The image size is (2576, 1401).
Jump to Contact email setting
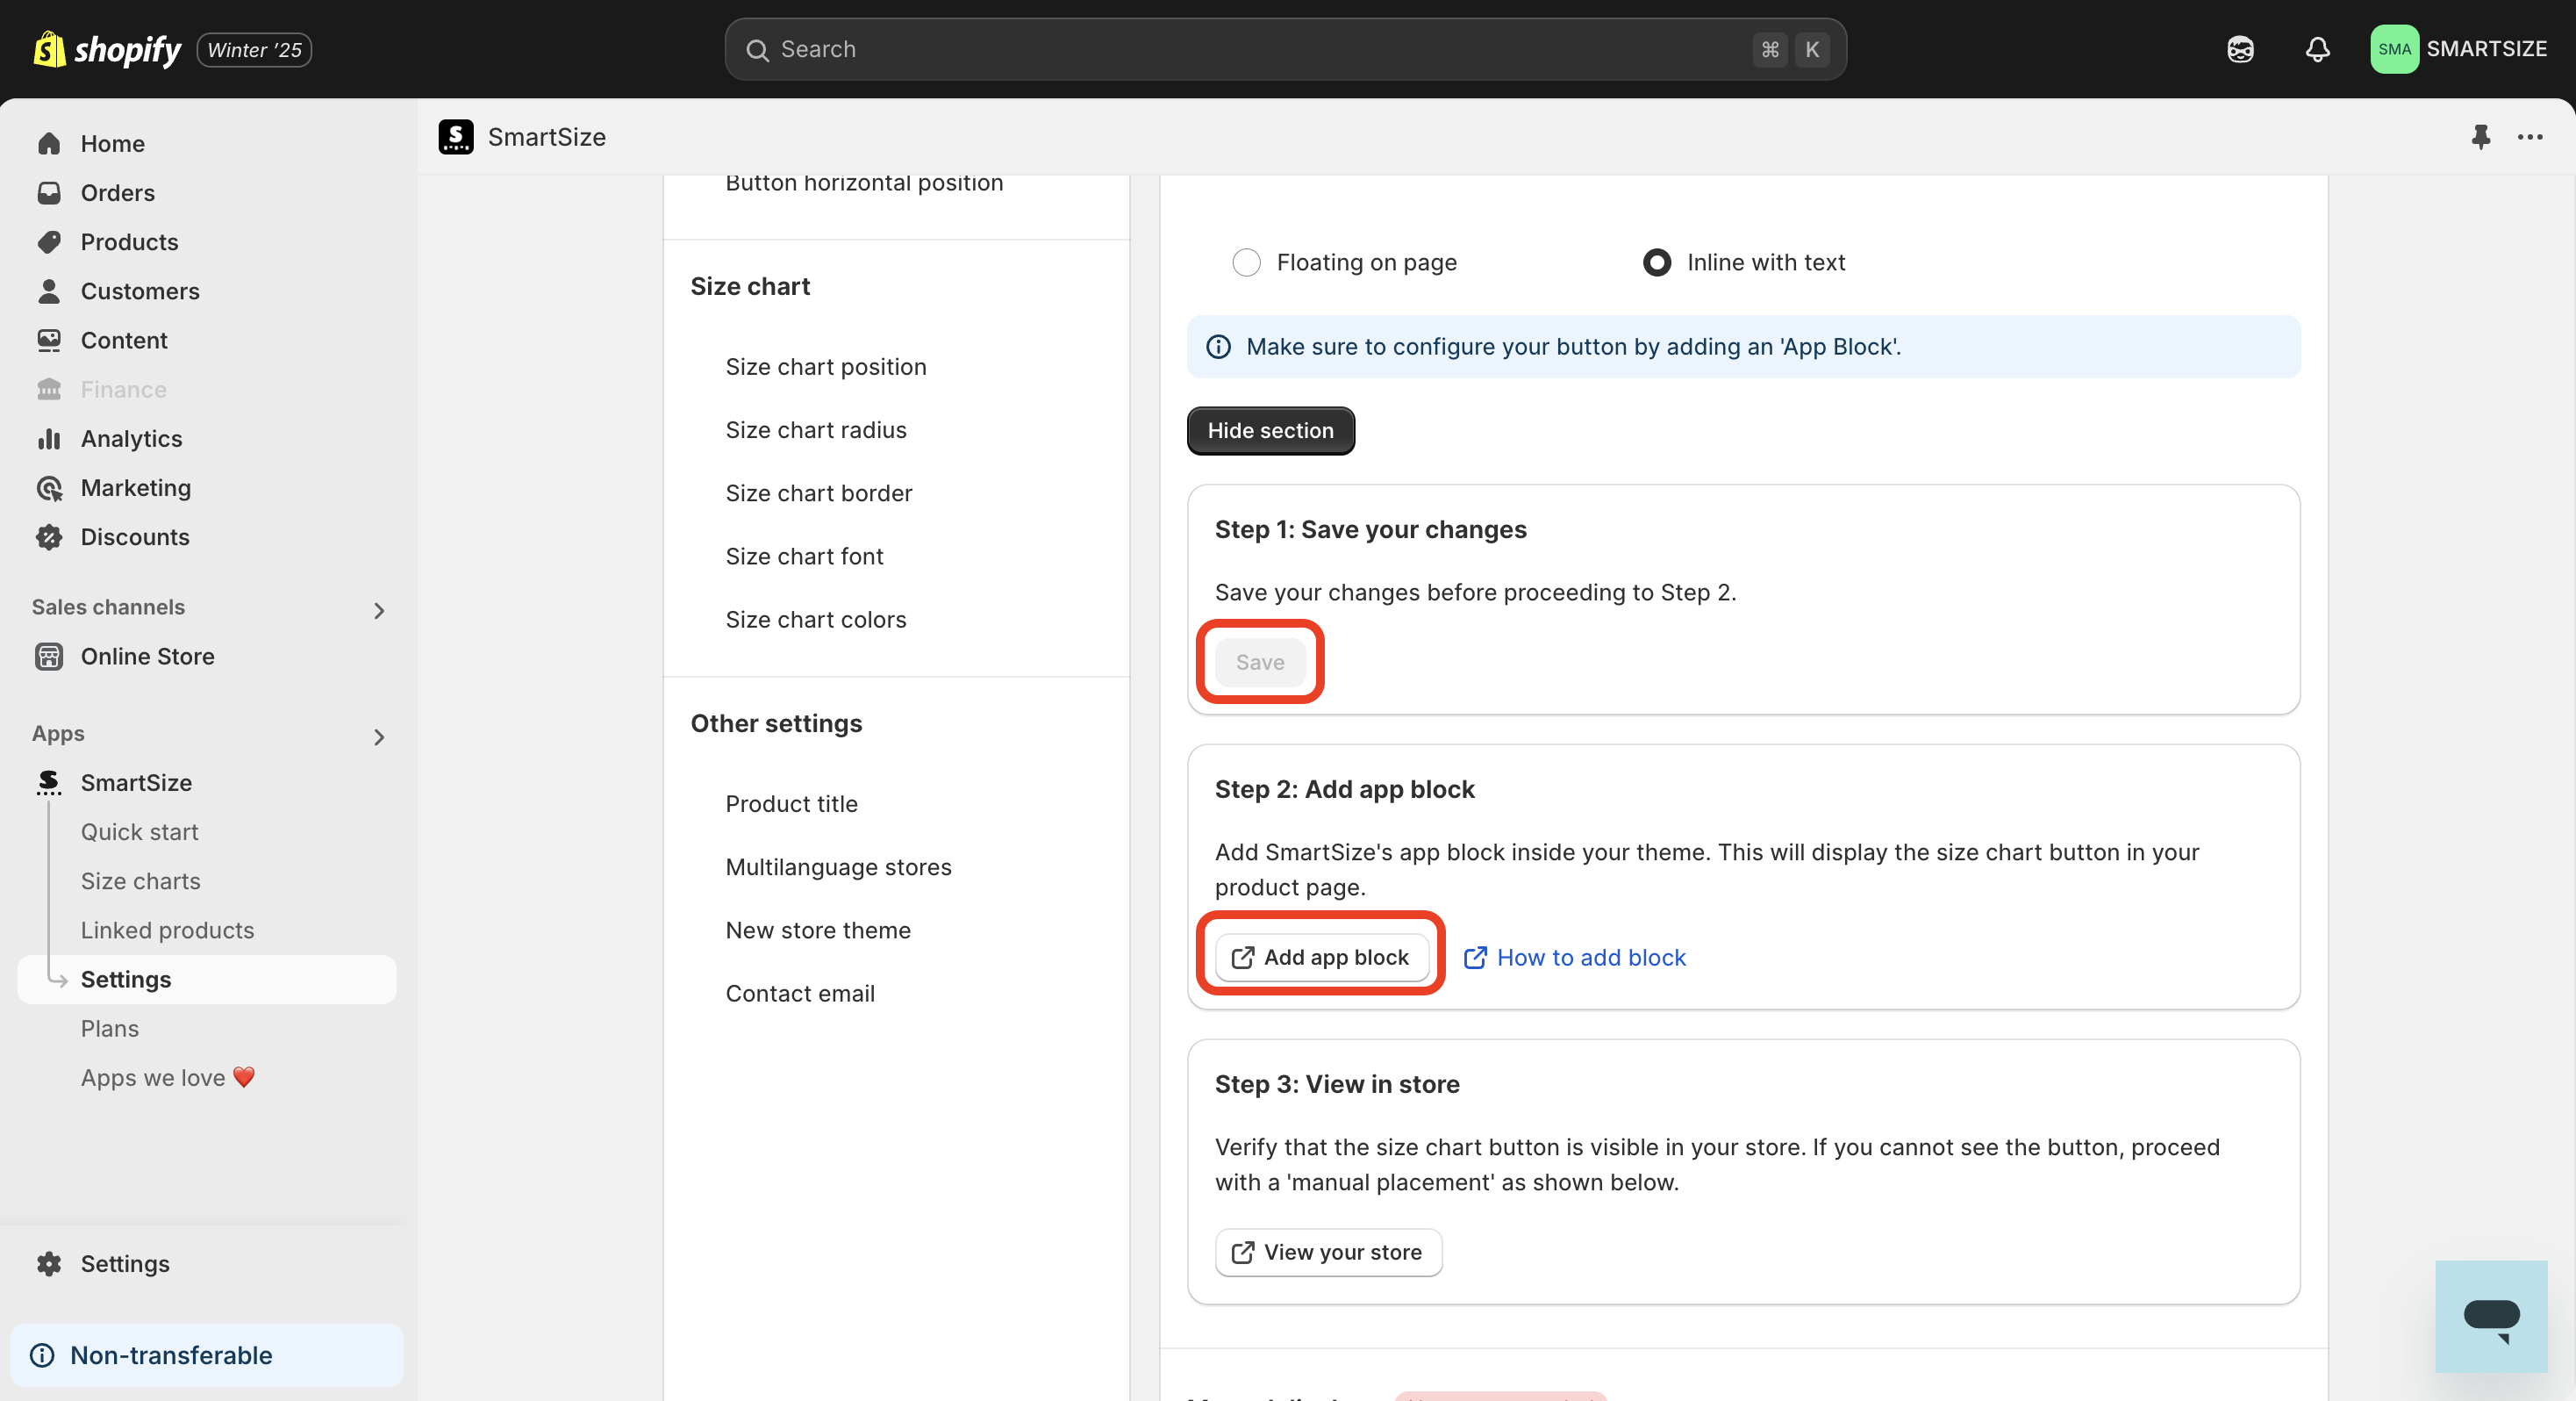tap(800, 993)
